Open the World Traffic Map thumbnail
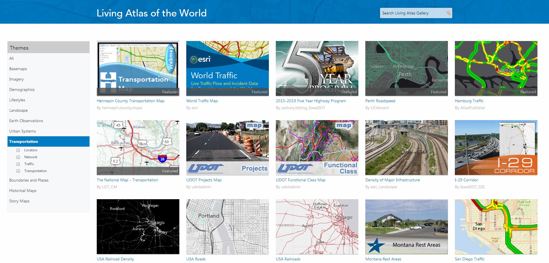 [x=228, y=68]
